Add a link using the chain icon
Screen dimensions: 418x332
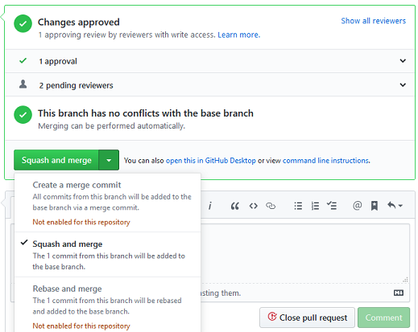[271, 206]
